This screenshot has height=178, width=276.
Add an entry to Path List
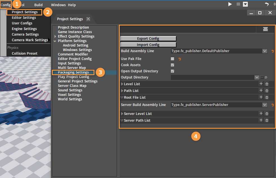pyautogui.click(x=261, y=91)
